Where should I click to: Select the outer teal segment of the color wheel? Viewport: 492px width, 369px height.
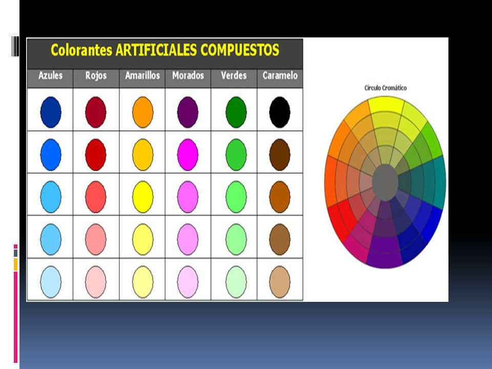pyautogui.click(x=440, y=182)
